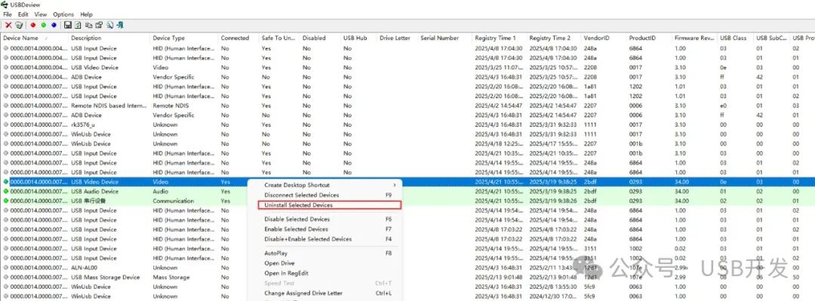Click the Find magnifier toolbar icon

(x=109, y=25)
